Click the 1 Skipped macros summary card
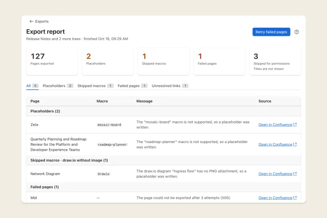Image resolution: width=327 pixels, height=218 pixels. coord(163,62)
